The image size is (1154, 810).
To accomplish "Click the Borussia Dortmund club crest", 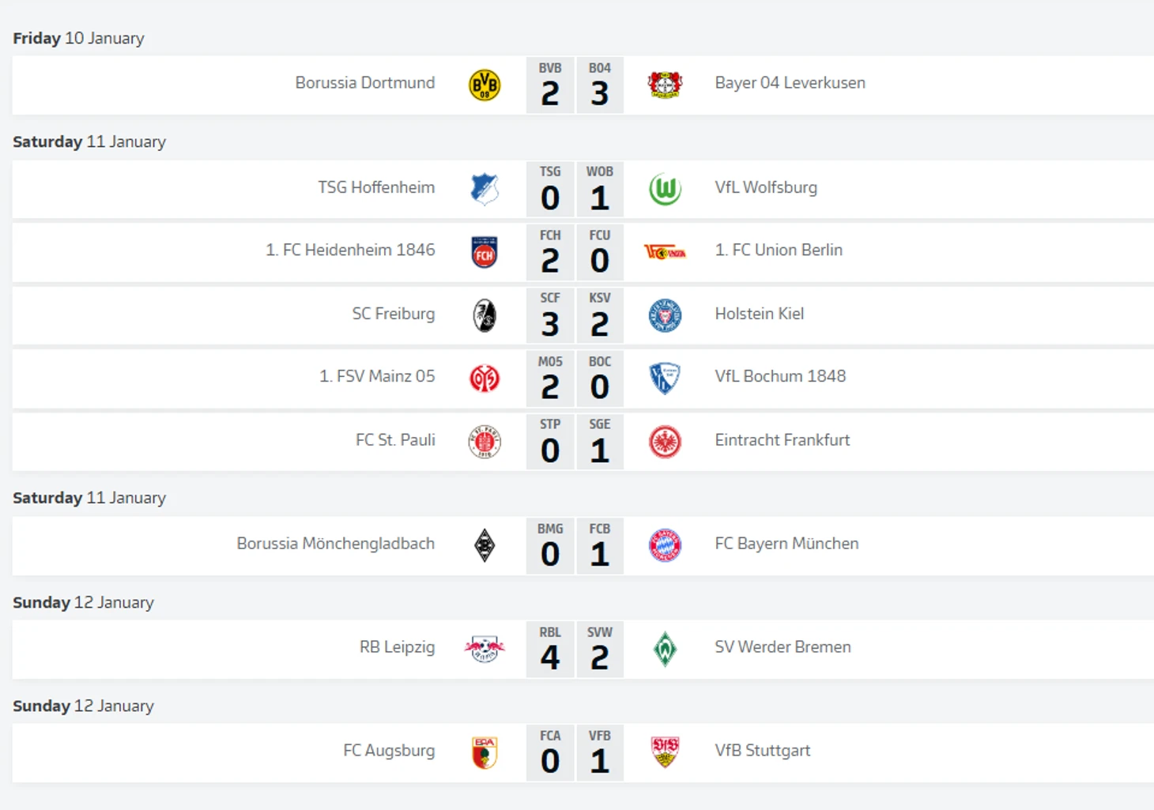I will (485, 85).
